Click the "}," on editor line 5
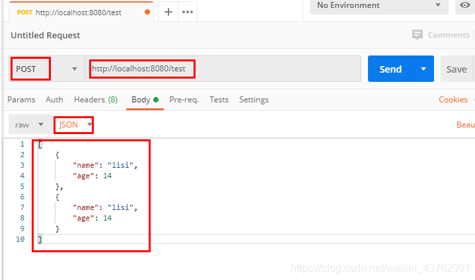Viewport: 475px width, 280px height. [x=59, y=186]
